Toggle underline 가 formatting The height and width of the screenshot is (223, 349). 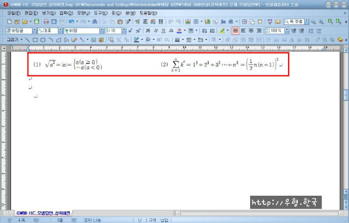pyautogui.click(x=163, y=31)
